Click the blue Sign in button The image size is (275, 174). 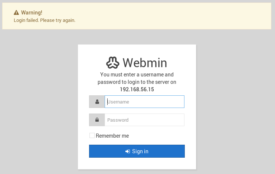pos(137,151)
